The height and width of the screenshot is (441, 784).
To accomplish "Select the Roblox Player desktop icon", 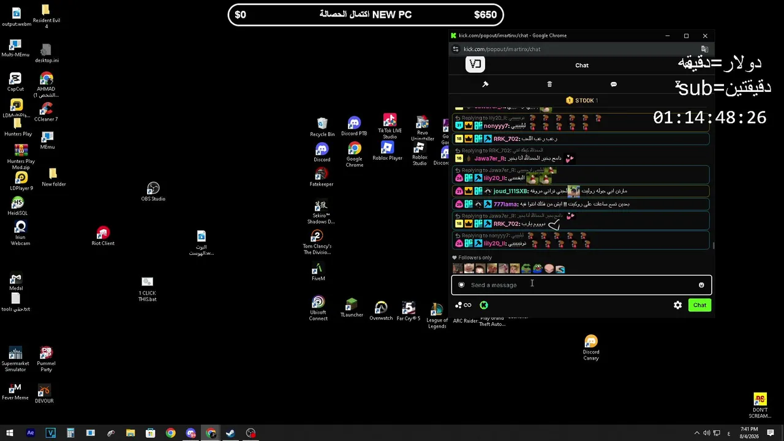I will point(387,151).
